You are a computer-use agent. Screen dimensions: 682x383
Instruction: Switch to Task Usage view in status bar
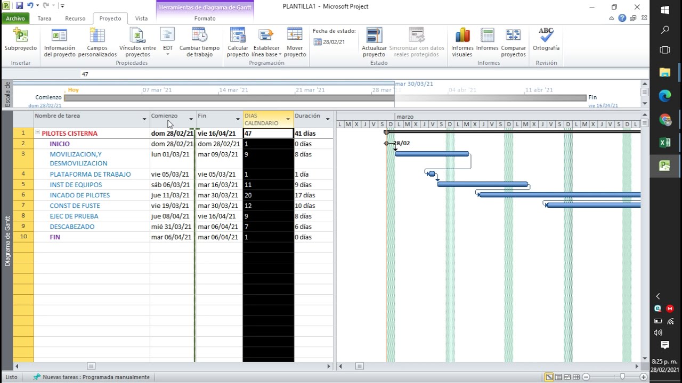(558, 377)
